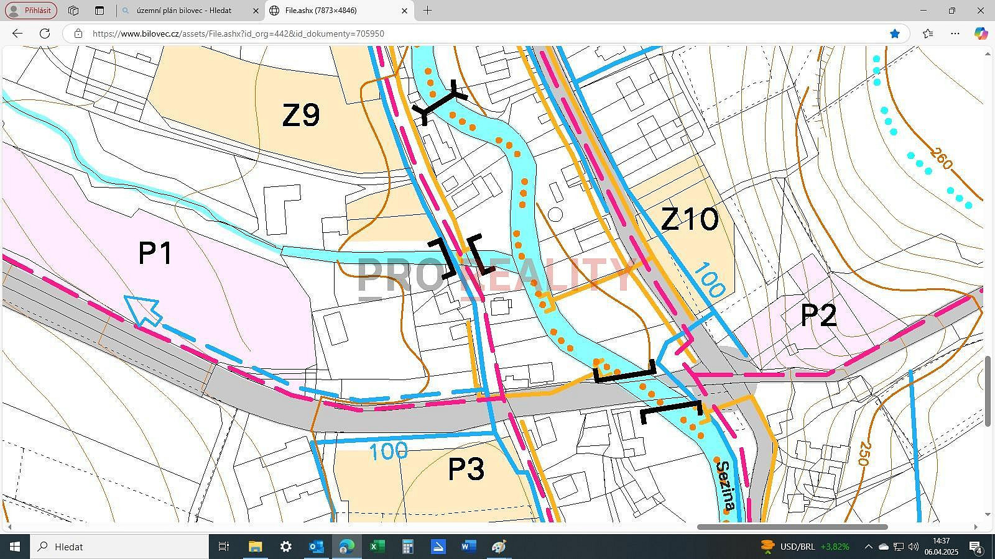View site information lock icon

click(x=78, y=34)
